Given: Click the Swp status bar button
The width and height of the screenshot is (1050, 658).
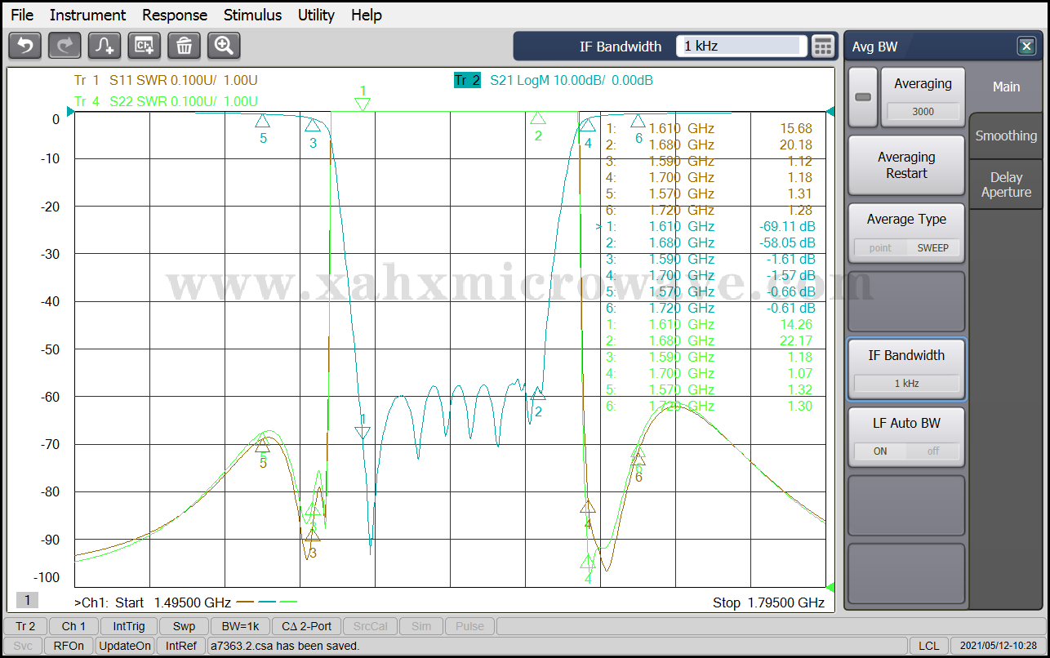Looking at the screenshot, I should click(184, 626).
